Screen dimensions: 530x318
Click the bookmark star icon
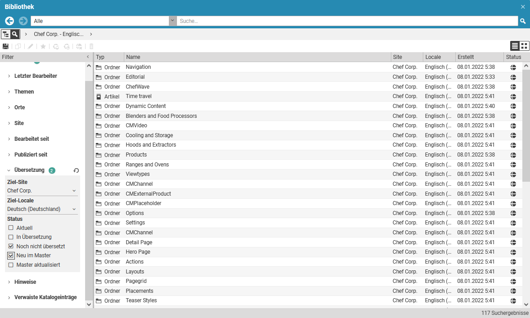pyautogui.click(x=42, y=46)
